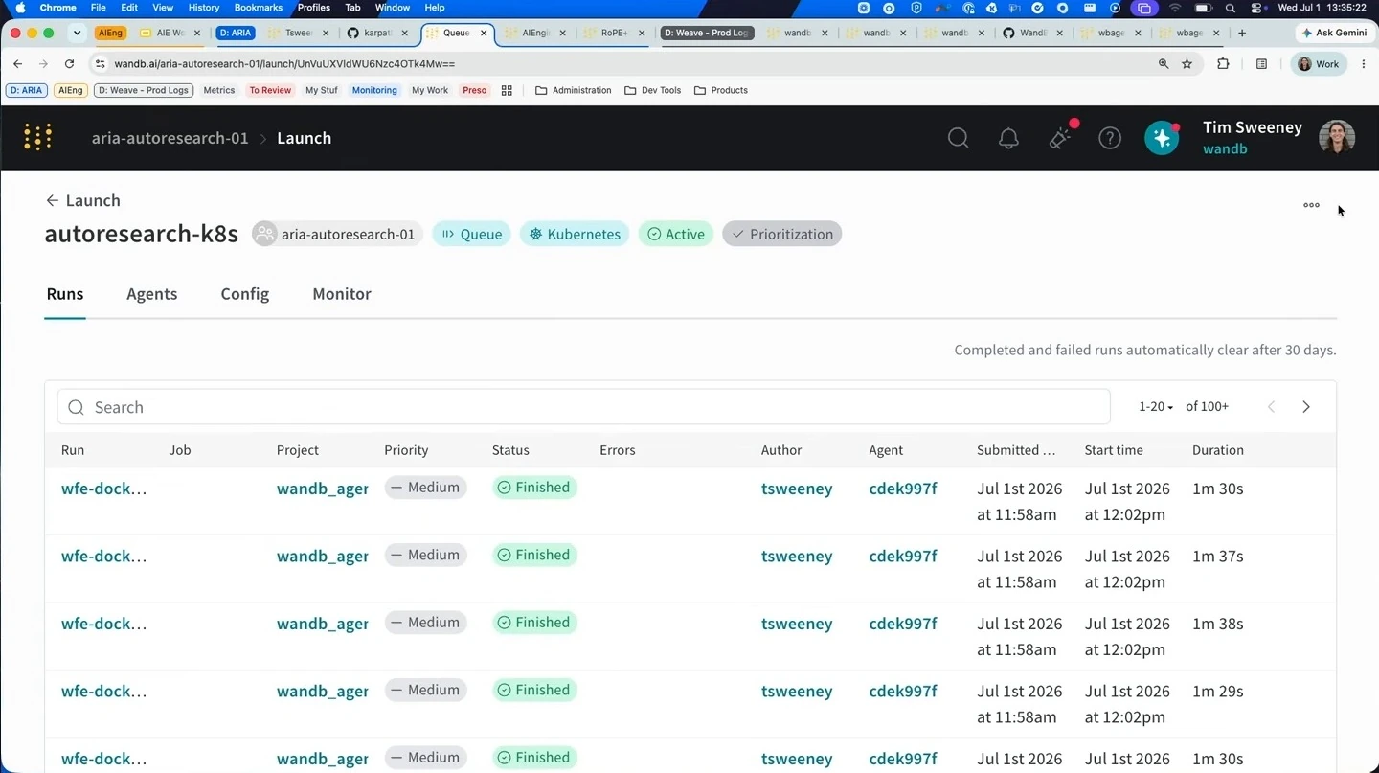Open the Tim Sweeney profile avatar
The image size is (1379, 773).
(x=1337, y=138)
